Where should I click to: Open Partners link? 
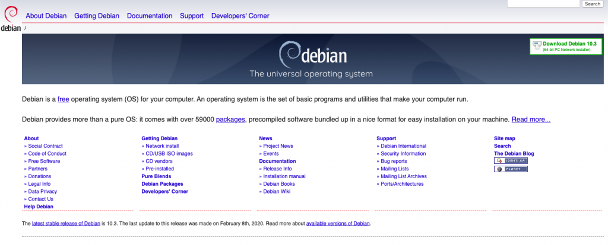point(37,169)
